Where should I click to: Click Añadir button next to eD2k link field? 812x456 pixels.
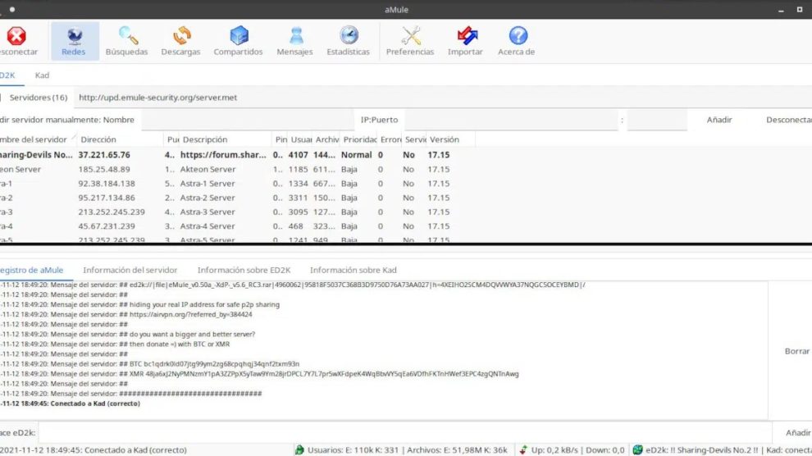(x=797, y=432)
